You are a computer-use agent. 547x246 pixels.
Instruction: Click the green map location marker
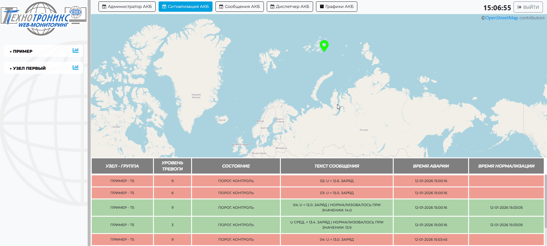tap(324, 45)
